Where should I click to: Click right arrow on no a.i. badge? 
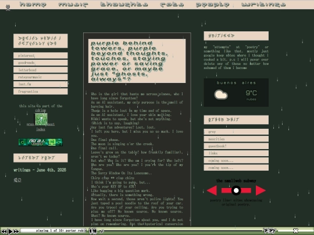click(x=59, y=142)
